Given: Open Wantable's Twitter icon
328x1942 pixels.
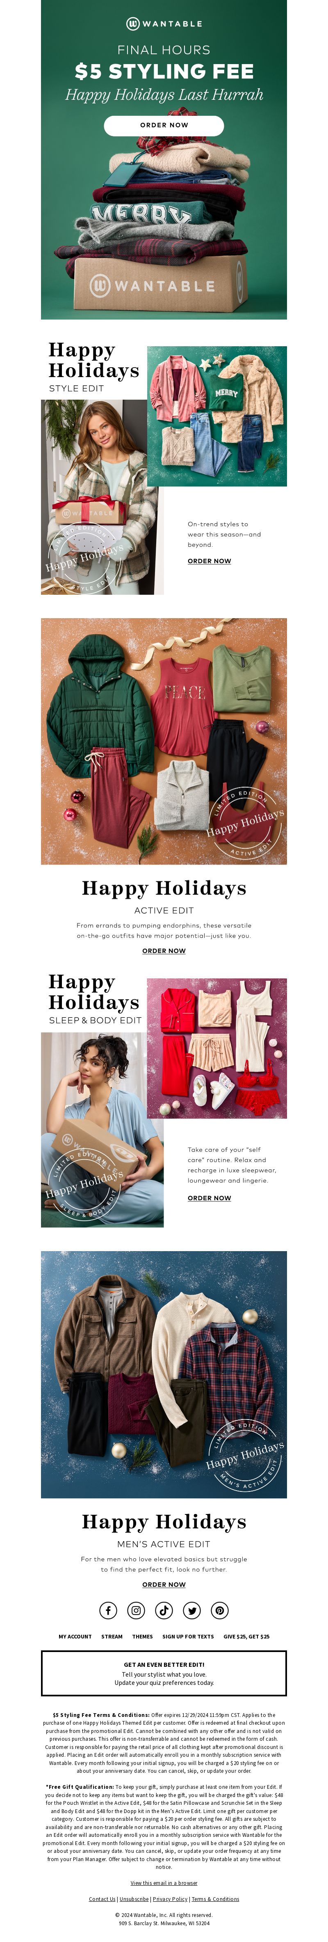Looking at the screenshot, I should pyautogui.click(x=192, y=1610).
